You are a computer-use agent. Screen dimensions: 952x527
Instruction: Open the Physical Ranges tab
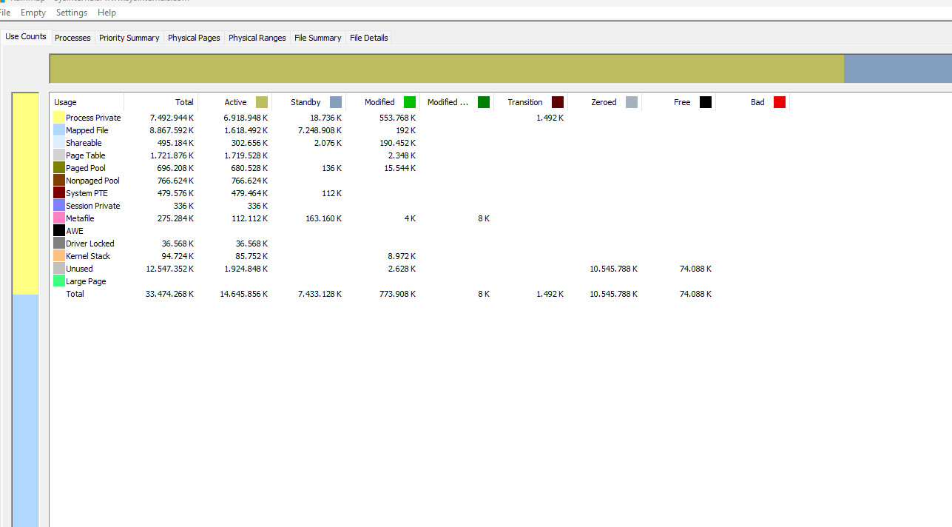(257, 38)
